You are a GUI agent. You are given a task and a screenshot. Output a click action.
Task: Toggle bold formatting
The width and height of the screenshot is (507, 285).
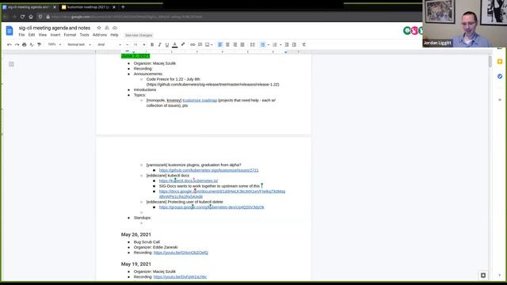click(152, 44)
